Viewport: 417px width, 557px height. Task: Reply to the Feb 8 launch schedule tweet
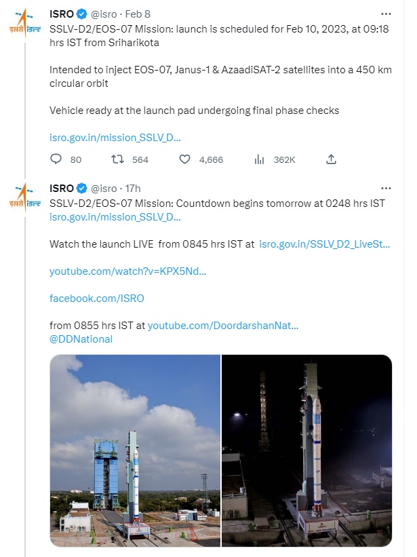(56, 159)
